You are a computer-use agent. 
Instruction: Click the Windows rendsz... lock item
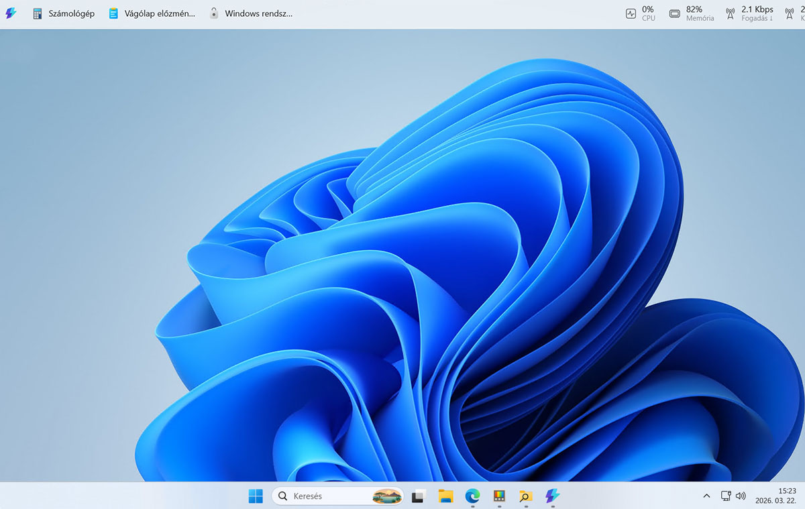tap(250, 13)
